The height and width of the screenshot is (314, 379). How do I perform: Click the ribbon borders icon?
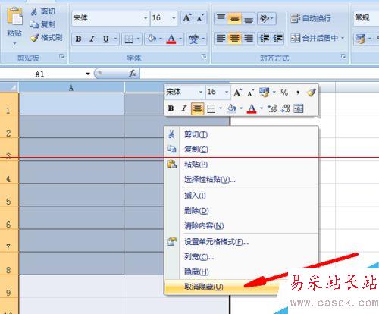coord(129,39)
